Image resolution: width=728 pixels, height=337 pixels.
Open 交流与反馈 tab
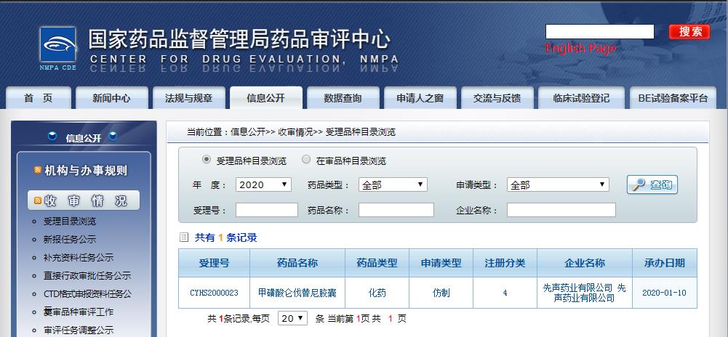click(497, 98)
